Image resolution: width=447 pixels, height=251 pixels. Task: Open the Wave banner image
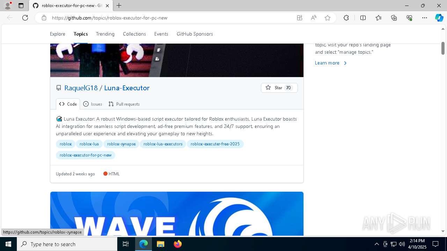177,214
